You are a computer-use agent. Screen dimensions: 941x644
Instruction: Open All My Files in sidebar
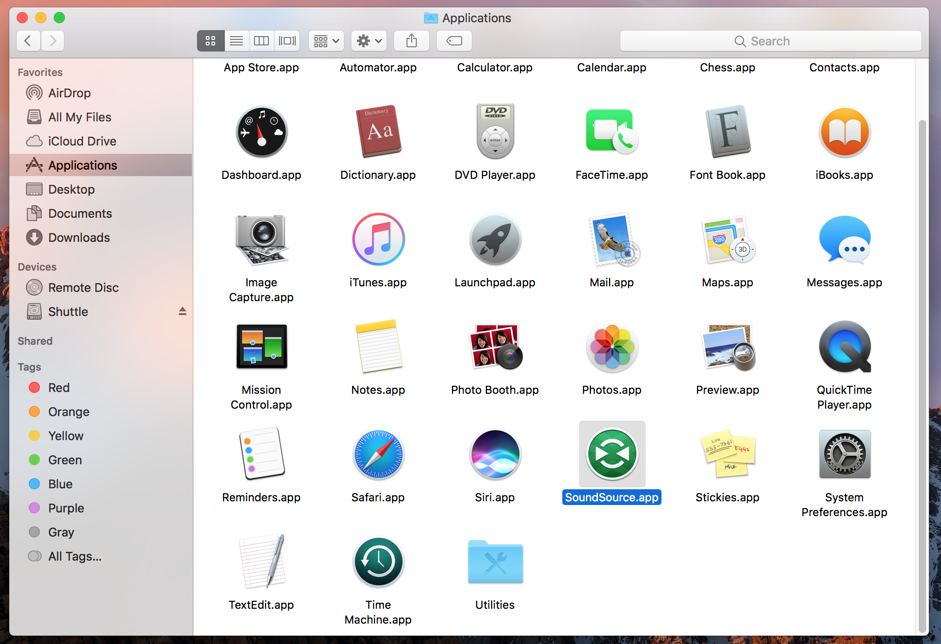(x=101, y=117)
